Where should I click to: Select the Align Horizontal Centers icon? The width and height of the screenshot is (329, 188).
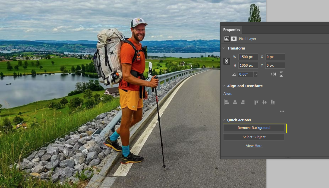pos(235,102)
